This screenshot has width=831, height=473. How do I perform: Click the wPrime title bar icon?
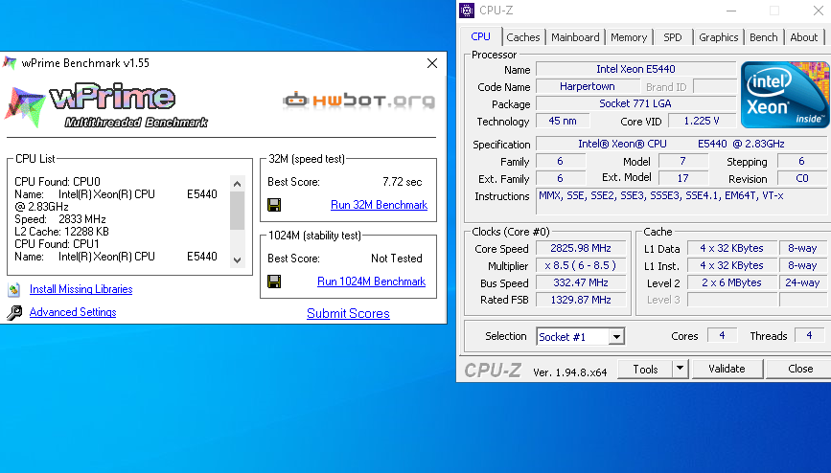click(10, 63)
